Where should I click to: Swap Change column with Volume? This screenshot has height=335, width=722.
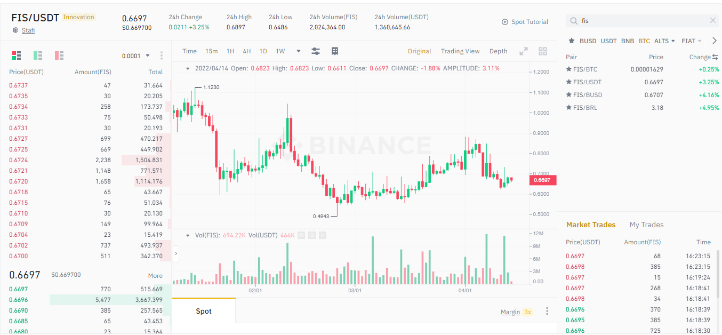pyautogui.click(x=715, y=57)
